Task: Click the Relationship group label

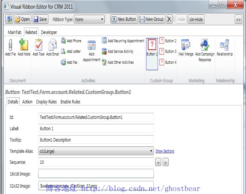Action: click(225, 80)
